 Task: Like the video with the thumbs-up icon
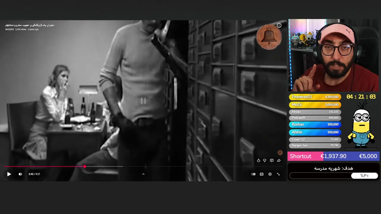(258, 160)
